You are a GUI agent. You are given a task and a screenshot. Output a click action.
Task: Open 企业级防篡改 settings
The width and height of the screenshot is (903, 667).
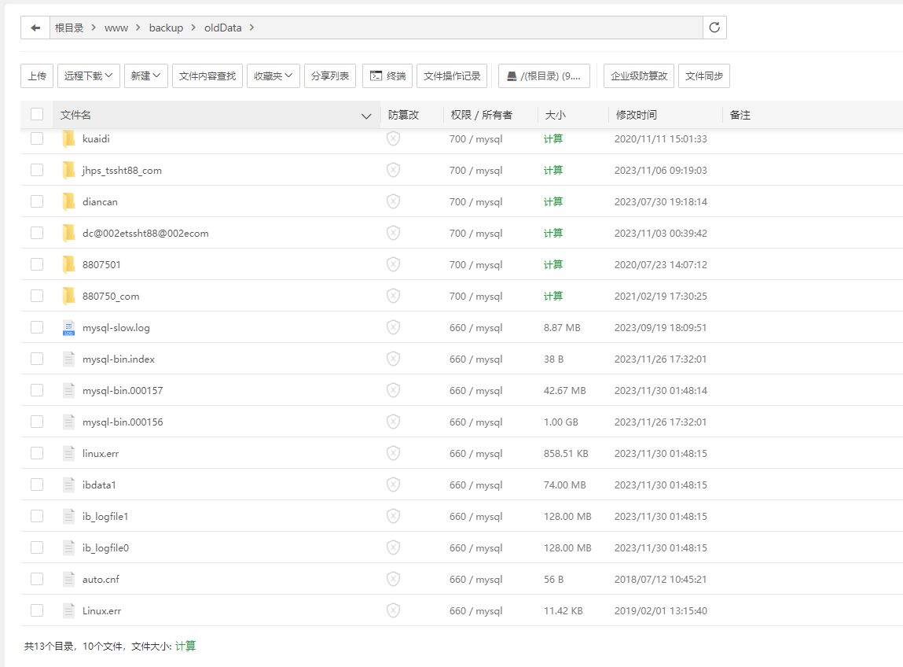(639, 76)
